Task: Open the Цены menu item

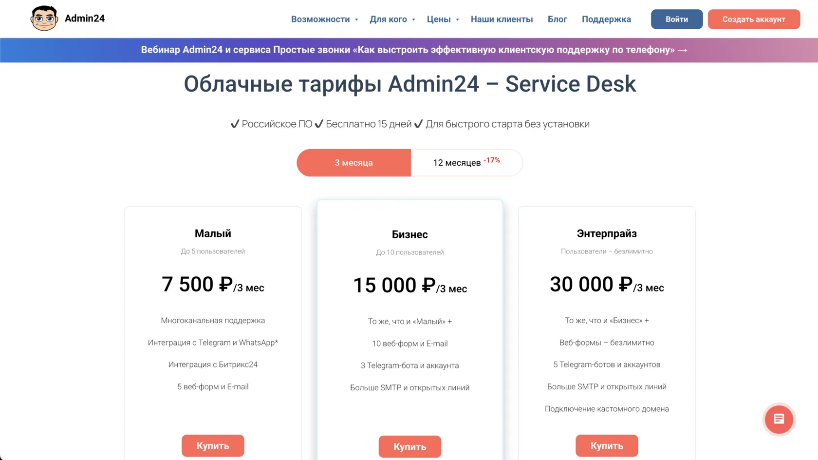Action: tap(439, 19)
